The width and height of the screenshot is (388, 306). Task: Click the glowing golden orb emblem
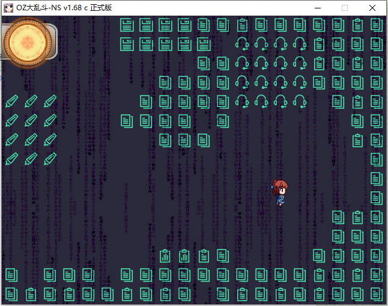tap(28, 42)
